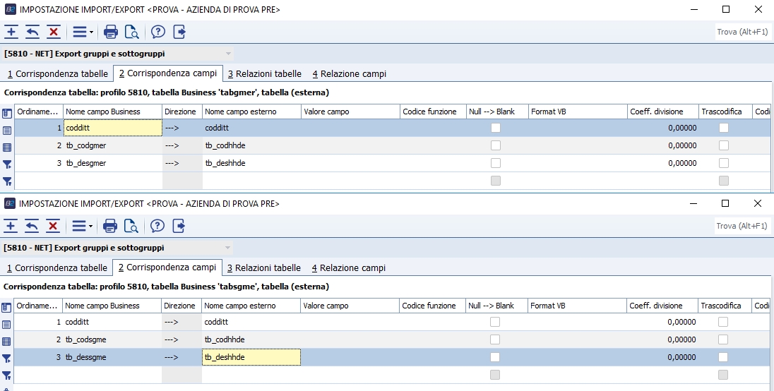Tick Null --> Blank checkbox for tb_codgmer row

(x=496, y=145)
